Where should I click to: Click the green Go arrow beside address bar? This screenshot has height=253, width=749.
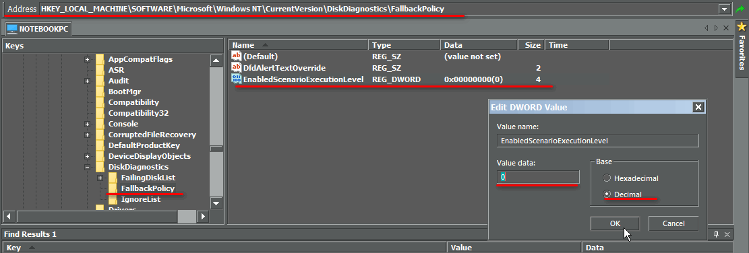click(740, 9)
